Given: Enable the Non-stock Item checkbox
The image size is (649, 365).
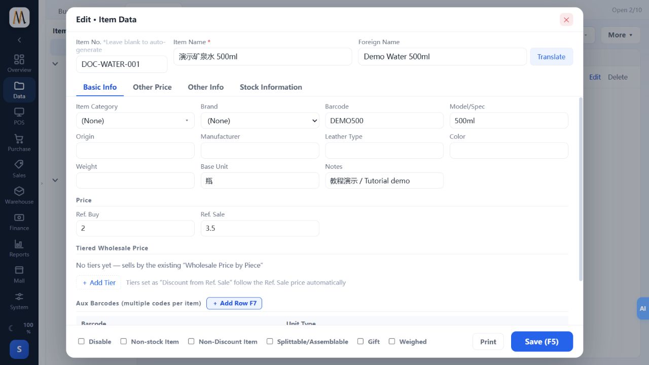Looking at the screenshot, I should point(123,341).
